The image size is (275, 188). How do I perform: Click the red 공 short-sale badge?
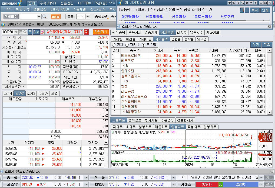86,32
